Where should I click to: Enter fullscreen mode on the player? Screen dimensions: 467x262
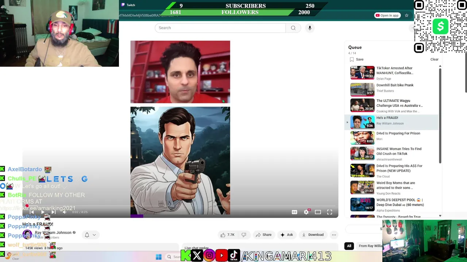tap(329, 212)
